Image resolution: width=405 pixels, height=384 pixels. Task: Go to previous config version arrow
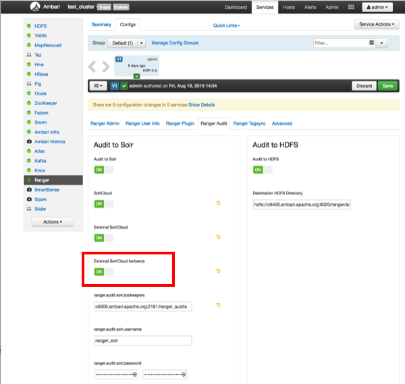click(92, 67)
